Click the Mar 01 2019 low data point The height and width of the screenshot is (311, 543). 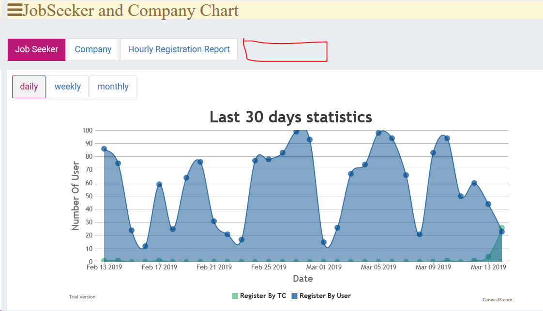point(324,242)
